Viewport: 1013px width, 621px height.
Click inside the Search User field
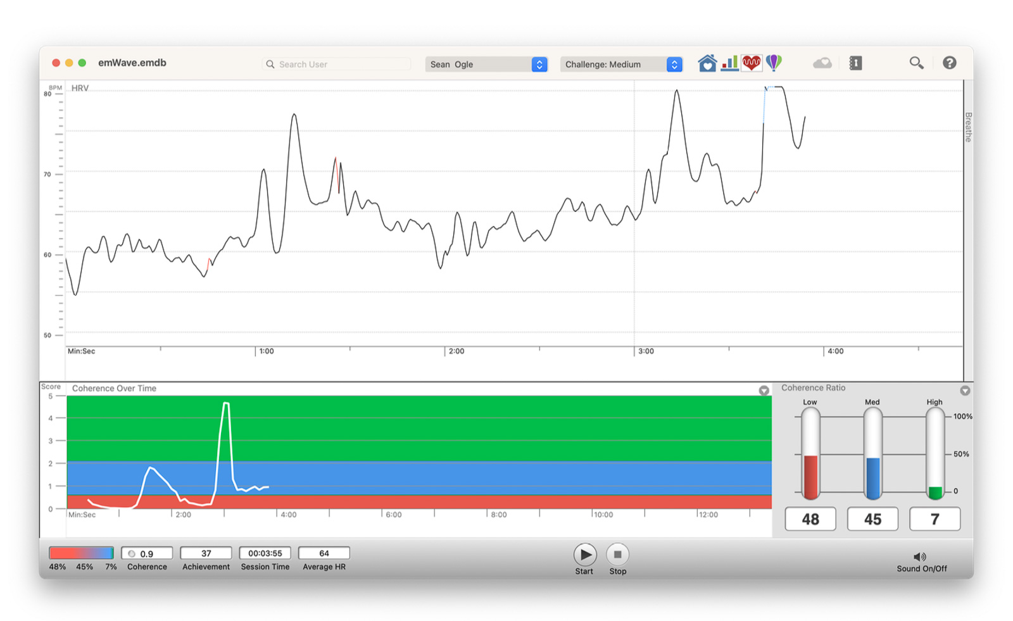[x=336, y=64]
